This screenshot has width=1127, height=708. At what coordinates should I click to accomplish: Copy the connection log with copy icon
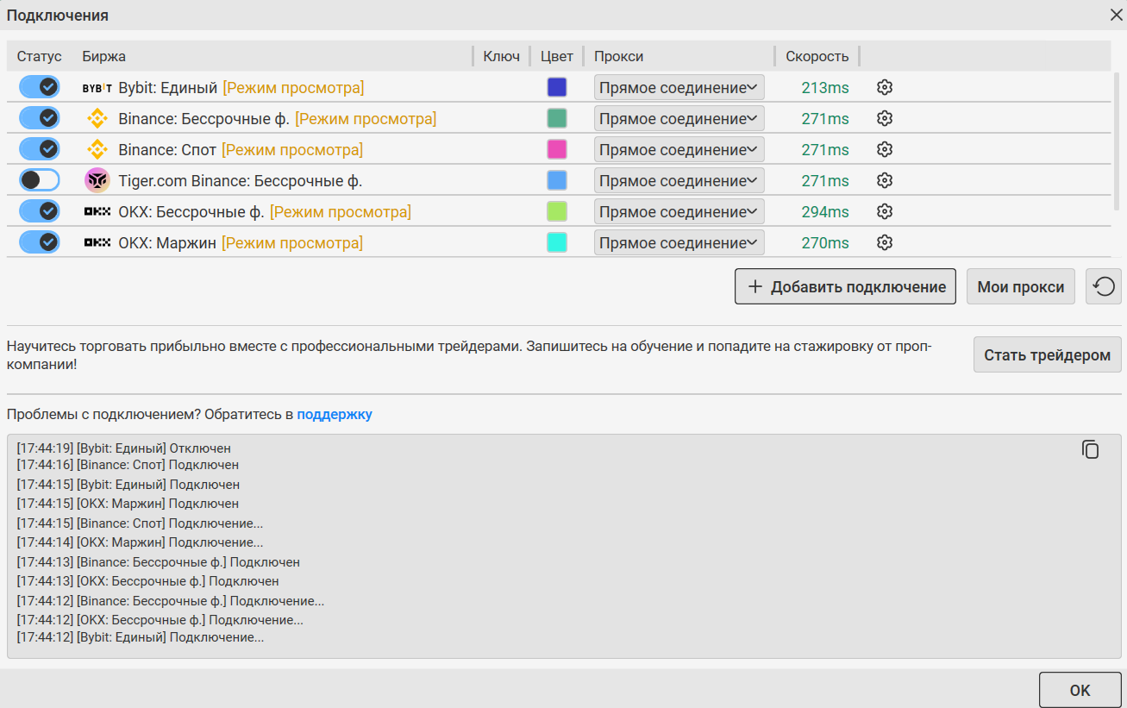pyautogui.click(x=1091, y=449)
